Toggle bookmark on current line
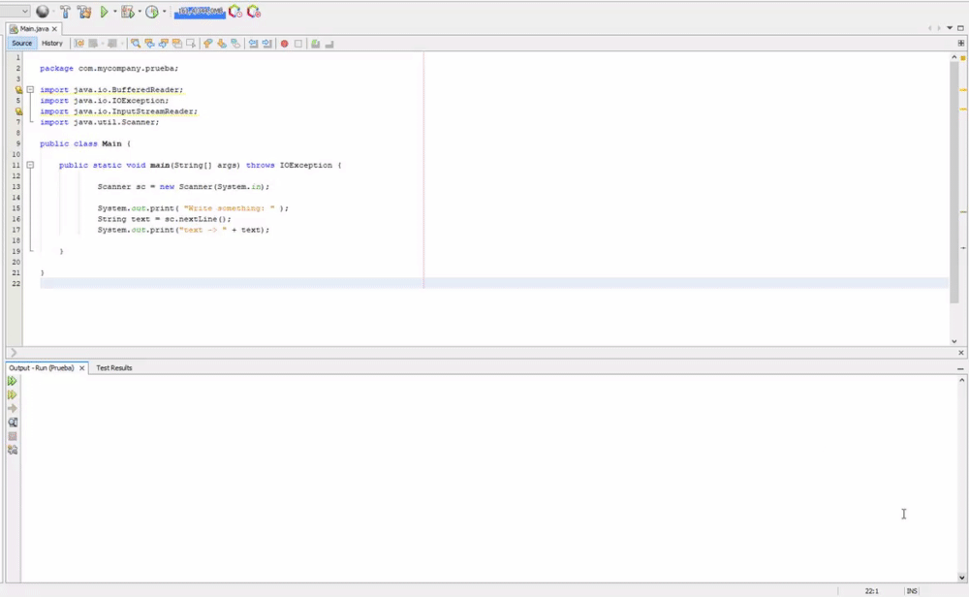969x597 pixels. click(235, 44)
